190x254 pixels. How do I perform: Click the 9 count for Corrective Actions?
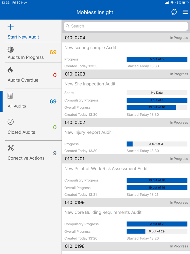click(x=55, y=153)
